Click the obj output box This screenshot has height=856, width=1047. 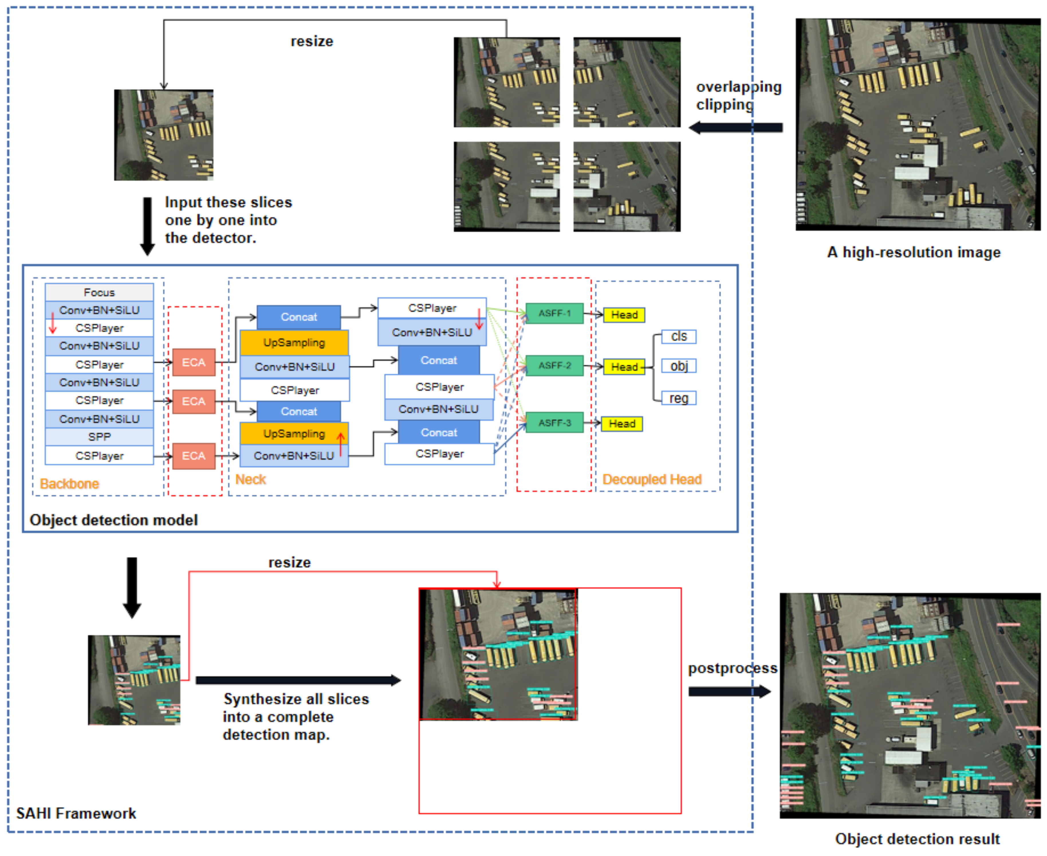pyautogui.click(x=678, y=366)
